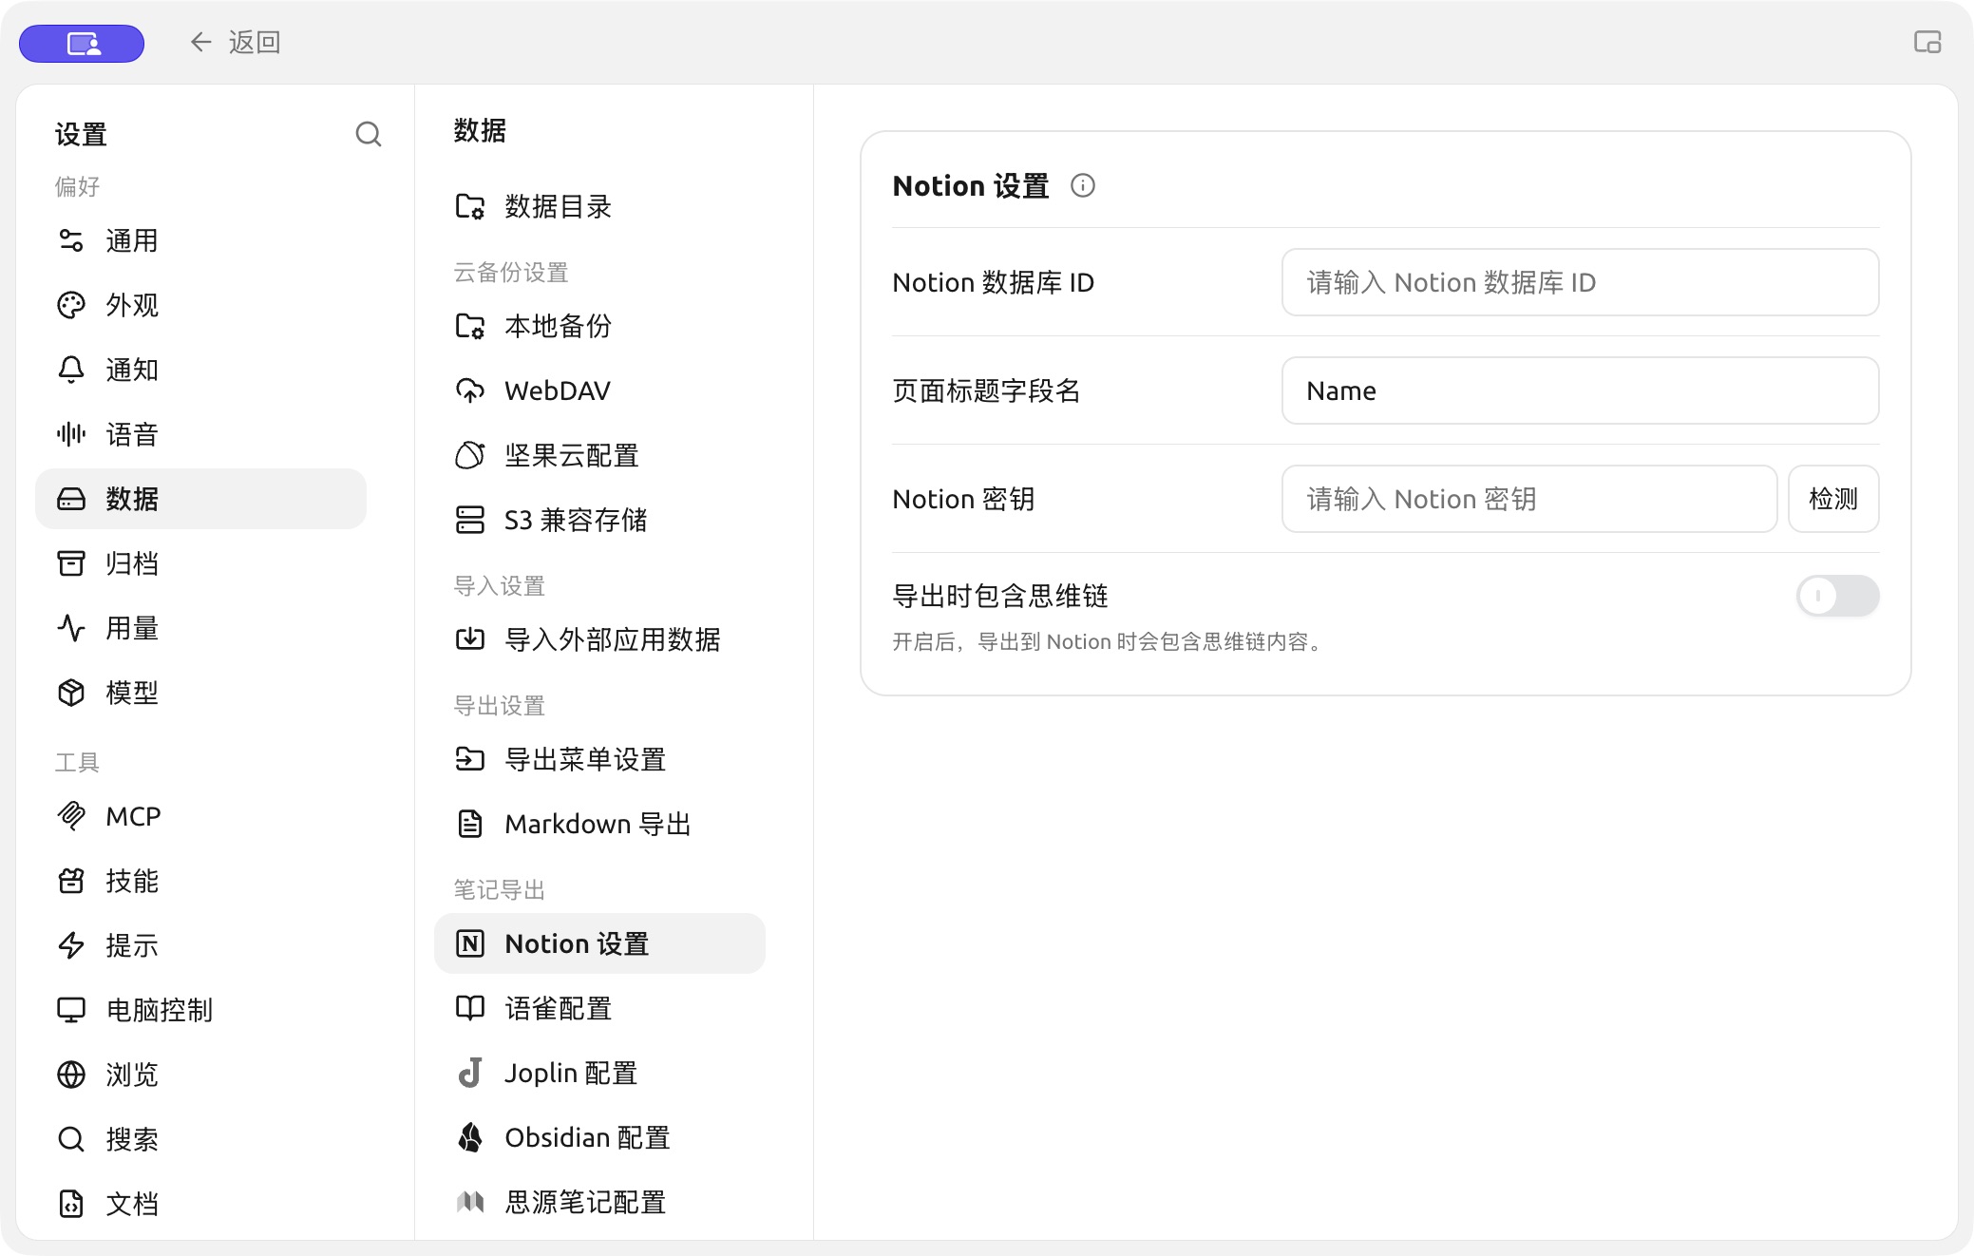Open 电脑控制 settings

(x=200, y=1010)
